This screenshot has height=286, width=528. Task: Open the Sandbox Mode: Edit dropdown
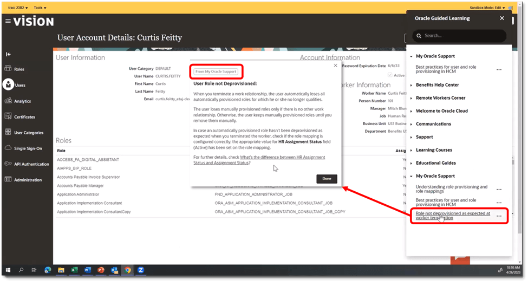pos(487,8)
